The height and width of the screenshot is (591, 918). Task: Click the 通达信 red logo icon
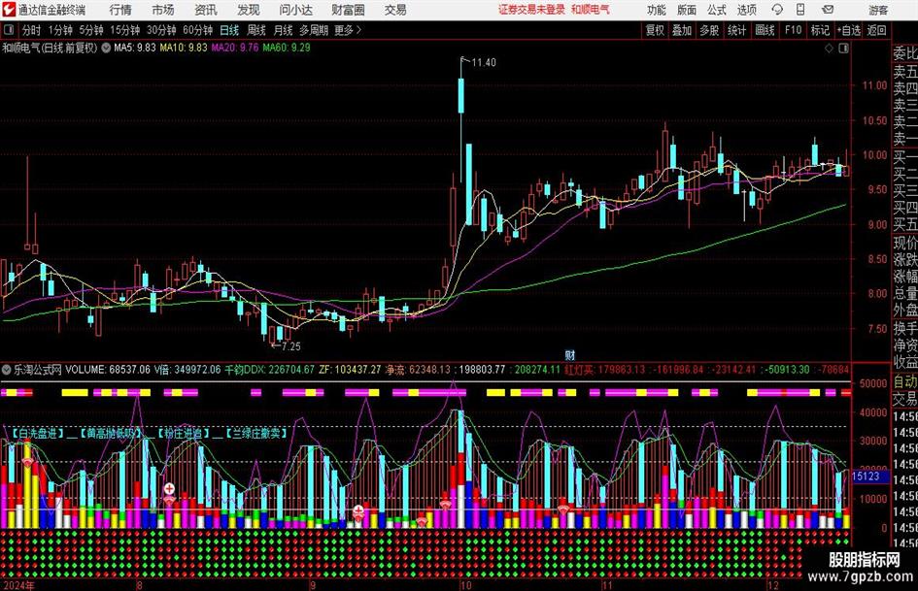click(9, 10)
